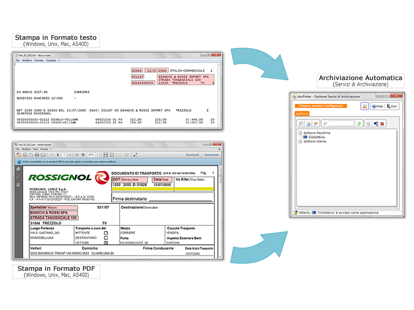Click highlighted field 02004 in Blocco note

click(137, 70)
